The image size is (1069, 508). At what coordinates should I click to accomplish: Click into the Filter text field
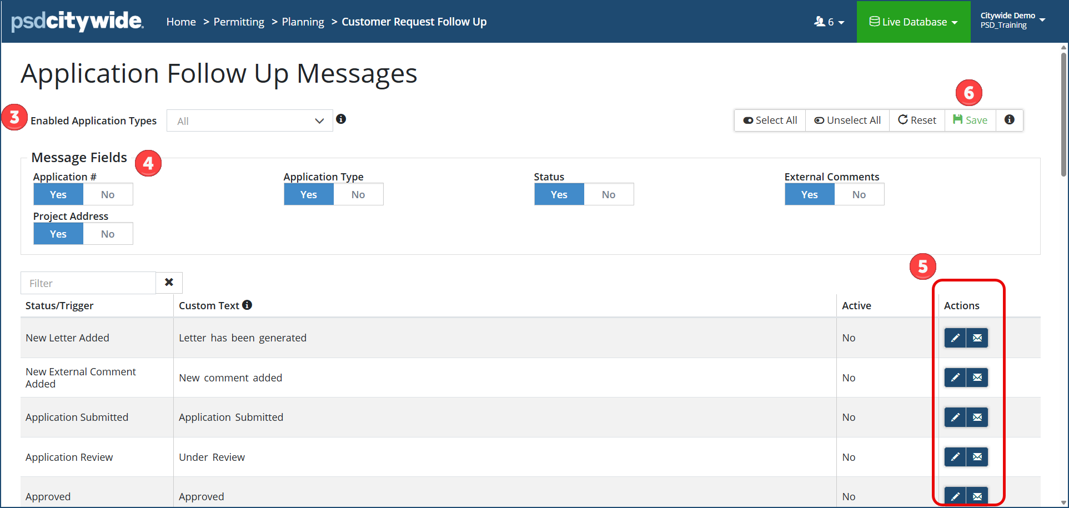(x=89, y=283)
